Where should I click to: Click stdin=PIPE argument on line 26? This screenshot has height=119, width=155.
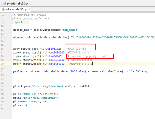click(x=82, y=87)
